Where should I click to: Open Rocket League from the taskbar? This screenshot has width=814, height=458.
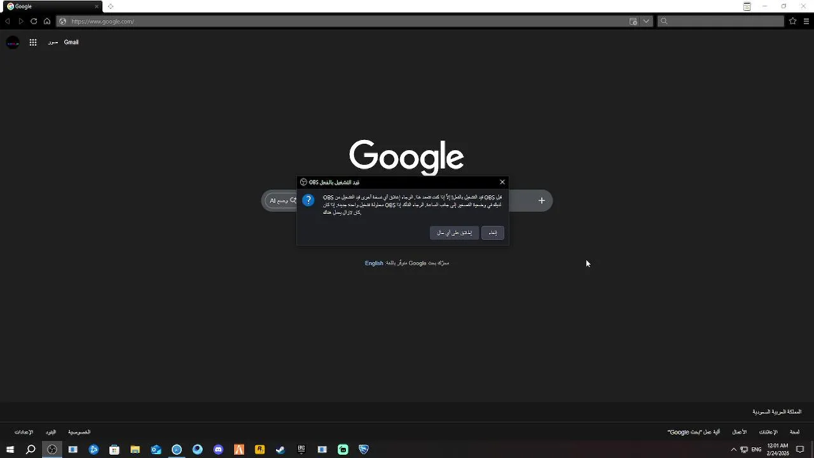(364, 450)
